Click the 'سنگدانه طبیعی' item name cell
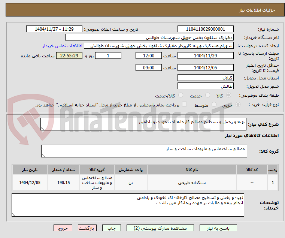This screenshot has height=238, width=285. click(x=192, y=183)
